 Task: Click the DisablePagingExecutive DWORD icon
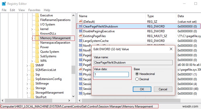[81, 31]
